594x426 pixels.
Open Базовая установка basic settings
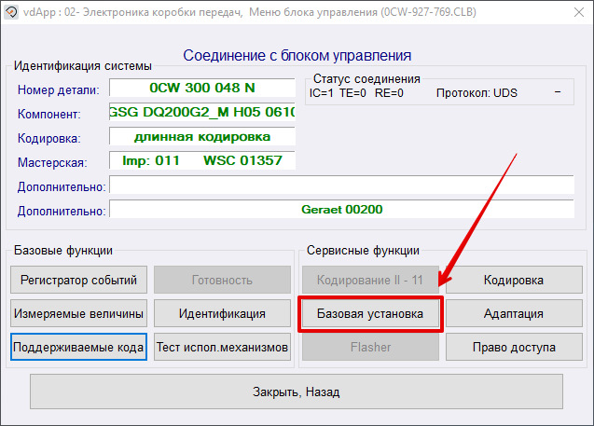[x=370, y=313]
